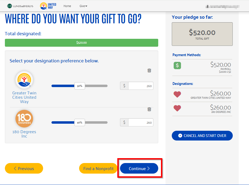Image resolution: width=249 pixels, height=185 pixels.
Task: Click the United Way logo in the header
Action: coord(48,6)
